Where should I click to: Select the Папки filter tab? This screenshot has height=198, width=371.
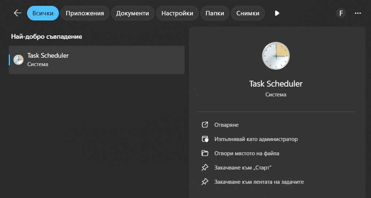pyautogui.click(x=215, y=13)
